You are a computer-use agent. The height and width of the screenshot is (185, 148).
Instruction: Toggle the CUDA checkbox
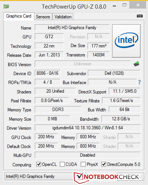62,164
